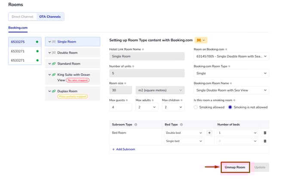Click the book icon dropdown beside the heading

201,40
